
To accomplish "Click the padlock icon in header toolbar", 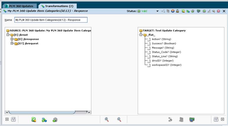I will point(177,11).
